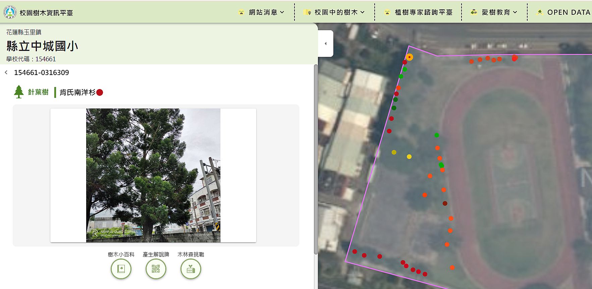Click the green conifer tree icon
The width and height of the screenshot is (592, 289).
coord(19,92)
